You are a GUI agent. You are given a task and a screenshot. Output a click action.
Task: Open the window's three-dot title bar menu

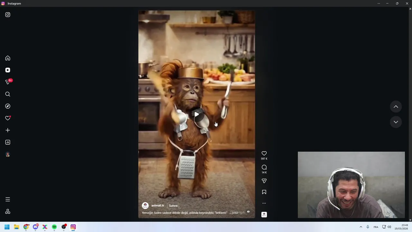[x=379, y=3]
